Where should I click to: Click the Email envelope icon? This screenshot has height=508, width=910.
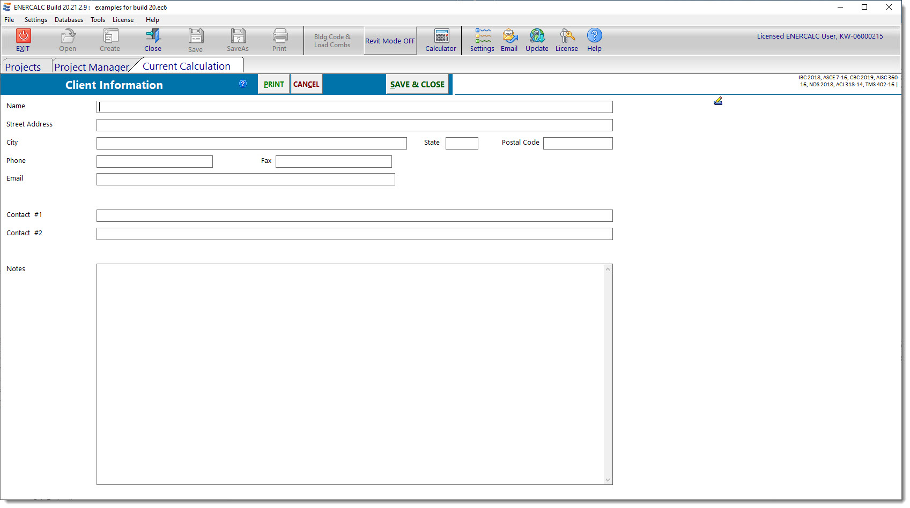point(509,36)
